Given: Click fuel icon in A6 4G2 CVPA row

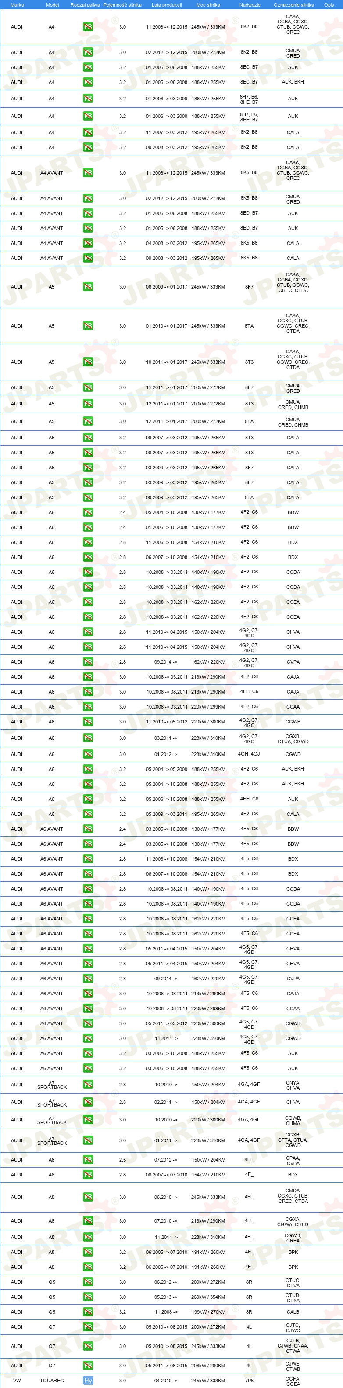Looking at the screenshot, I should point(88,661).
